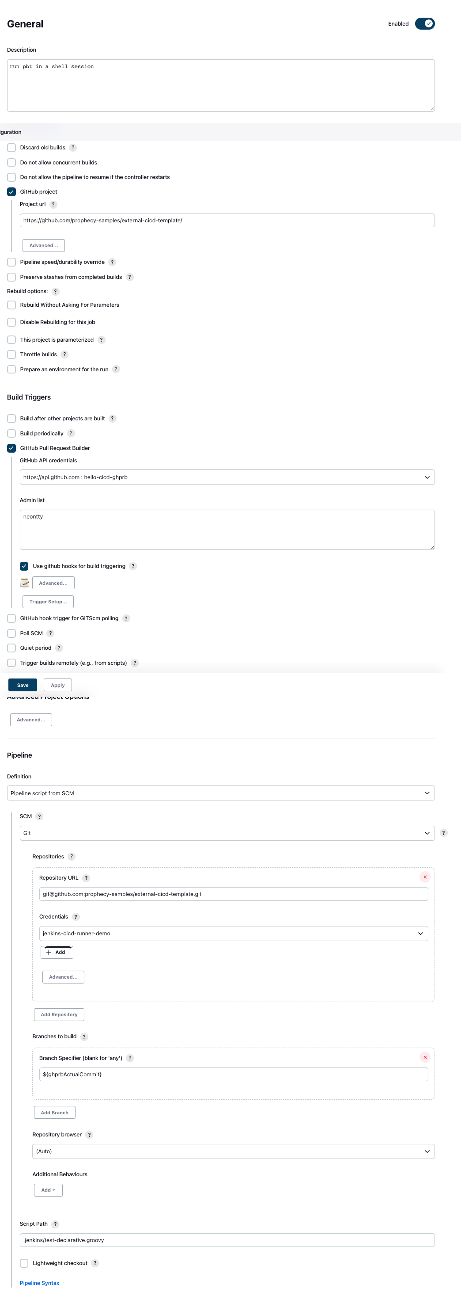Open help for Throttle builds option

[x=64, y=354]
